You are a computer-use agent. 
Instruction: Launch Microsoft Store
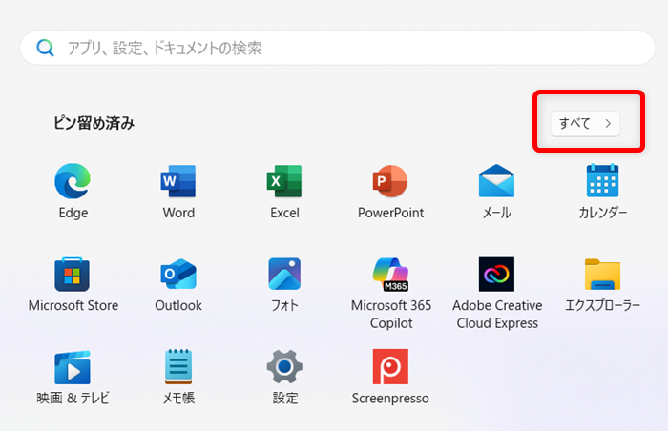(x=73, y=275)
